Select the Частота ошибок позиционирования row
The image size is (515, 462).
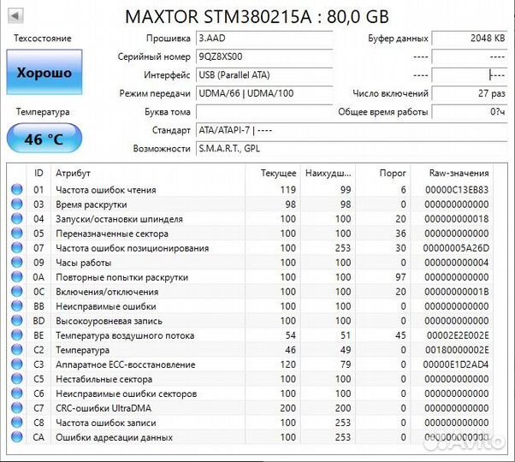coord(250,247)
